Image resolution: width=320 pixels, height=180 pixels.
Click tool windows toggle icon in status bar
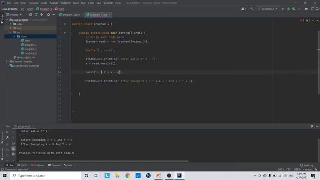(x=2, y=169)
